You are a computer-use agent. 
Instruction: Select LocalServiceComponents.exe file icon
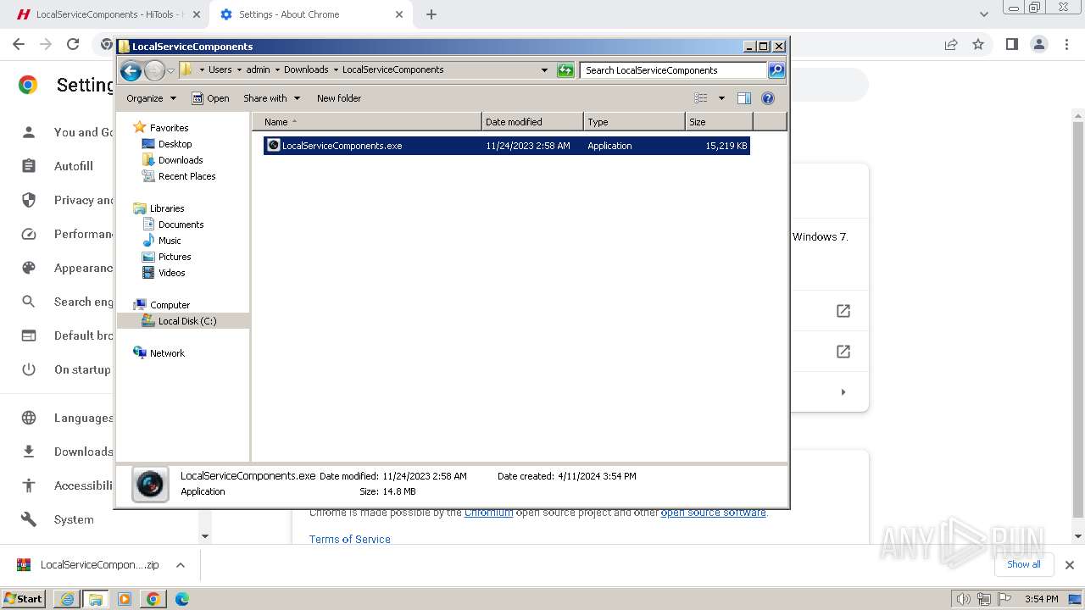tap(274, 146)
